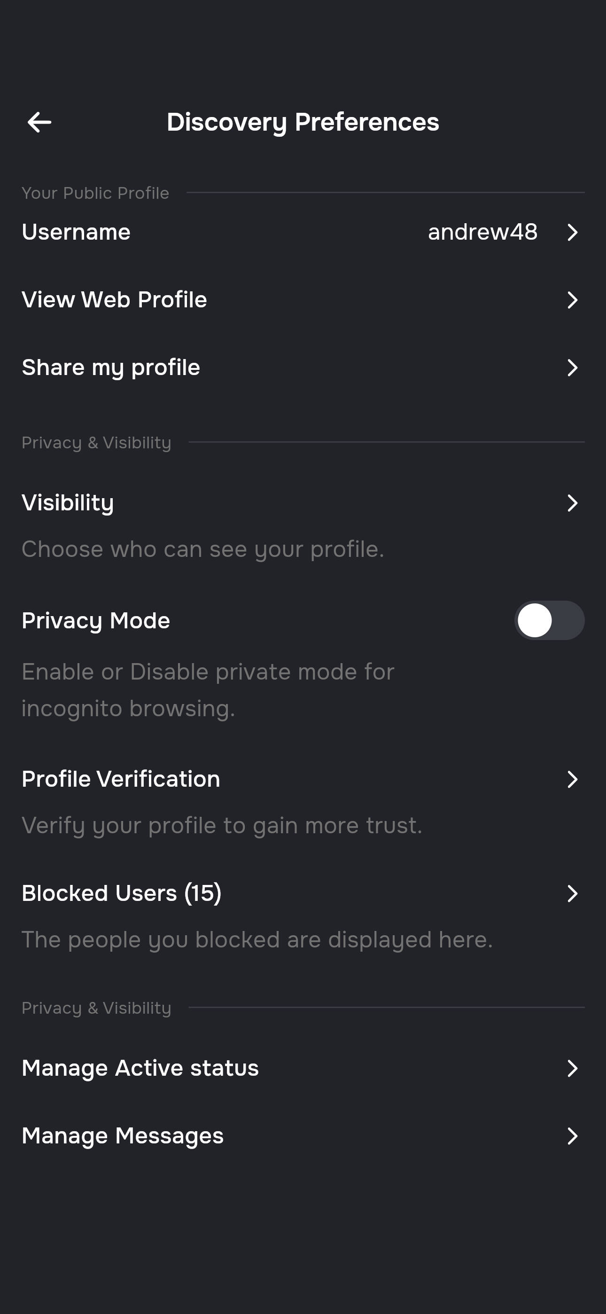Select the View Web Profile label
The image size is (606, 1314).
point(114,299)
